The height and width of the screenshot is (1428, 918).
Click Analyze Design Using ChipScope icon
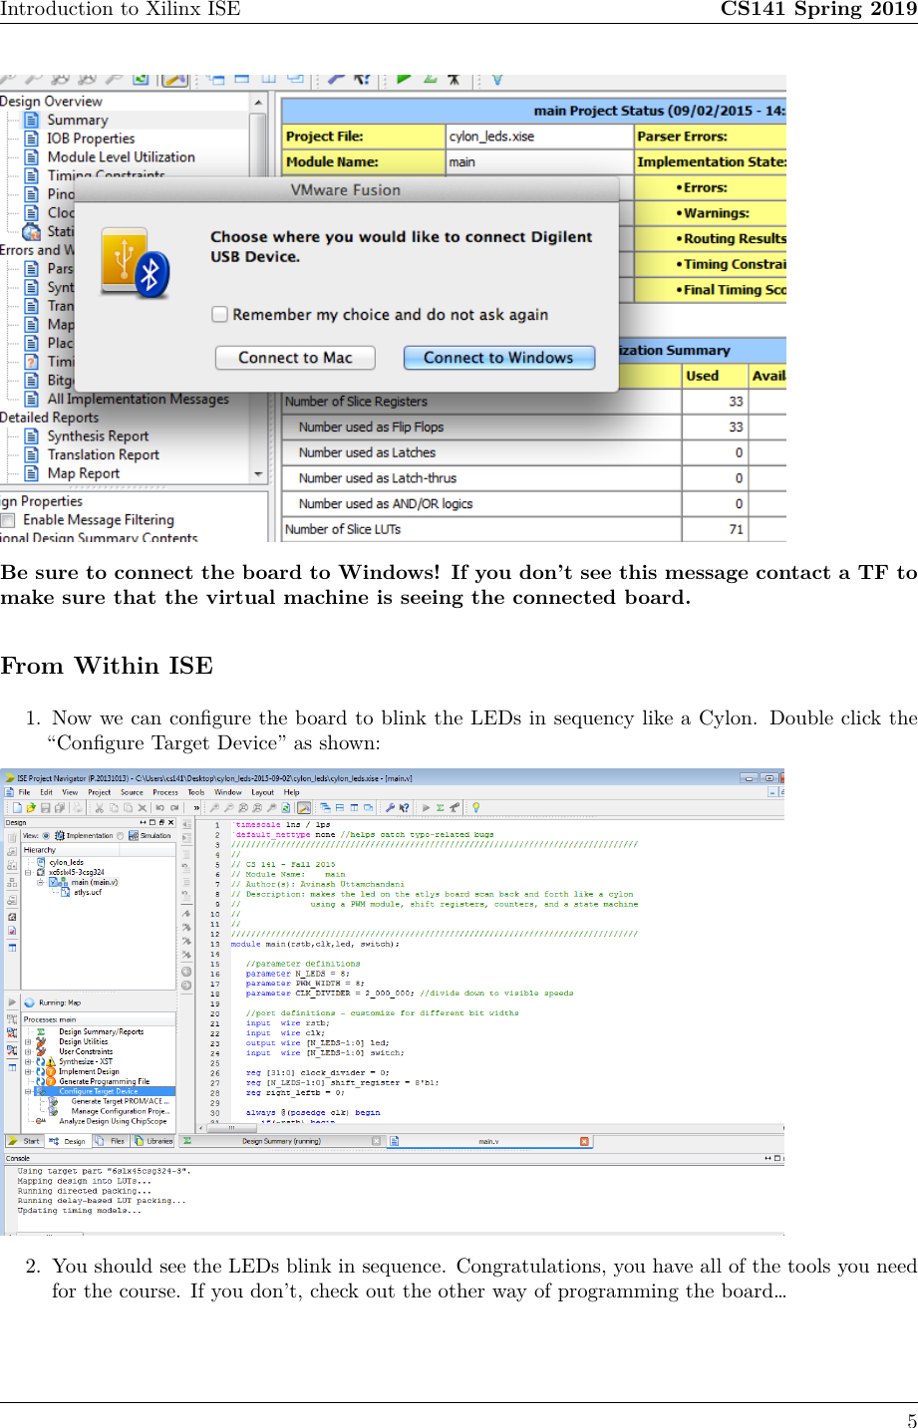(39, 1121)
